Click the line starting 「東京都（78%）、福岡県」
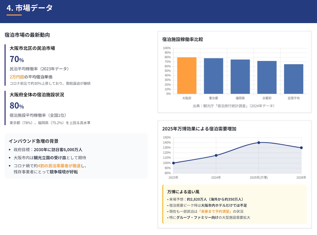The height and width of the screenshot is (235, 317). coord(50,123)
